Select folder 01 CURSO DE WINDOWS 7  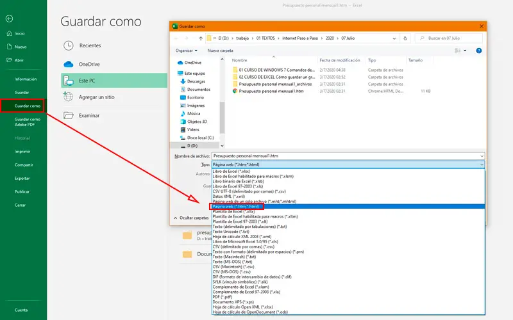274,70
